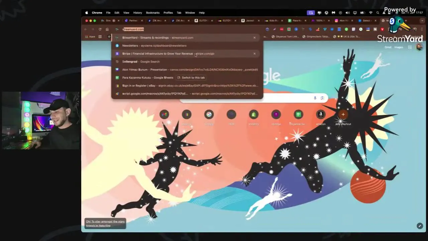The height and width of the screenshot is (241, 428).
Task: Switch to the Akın Yıl… Instagram tab
Action: click(343, 21)
